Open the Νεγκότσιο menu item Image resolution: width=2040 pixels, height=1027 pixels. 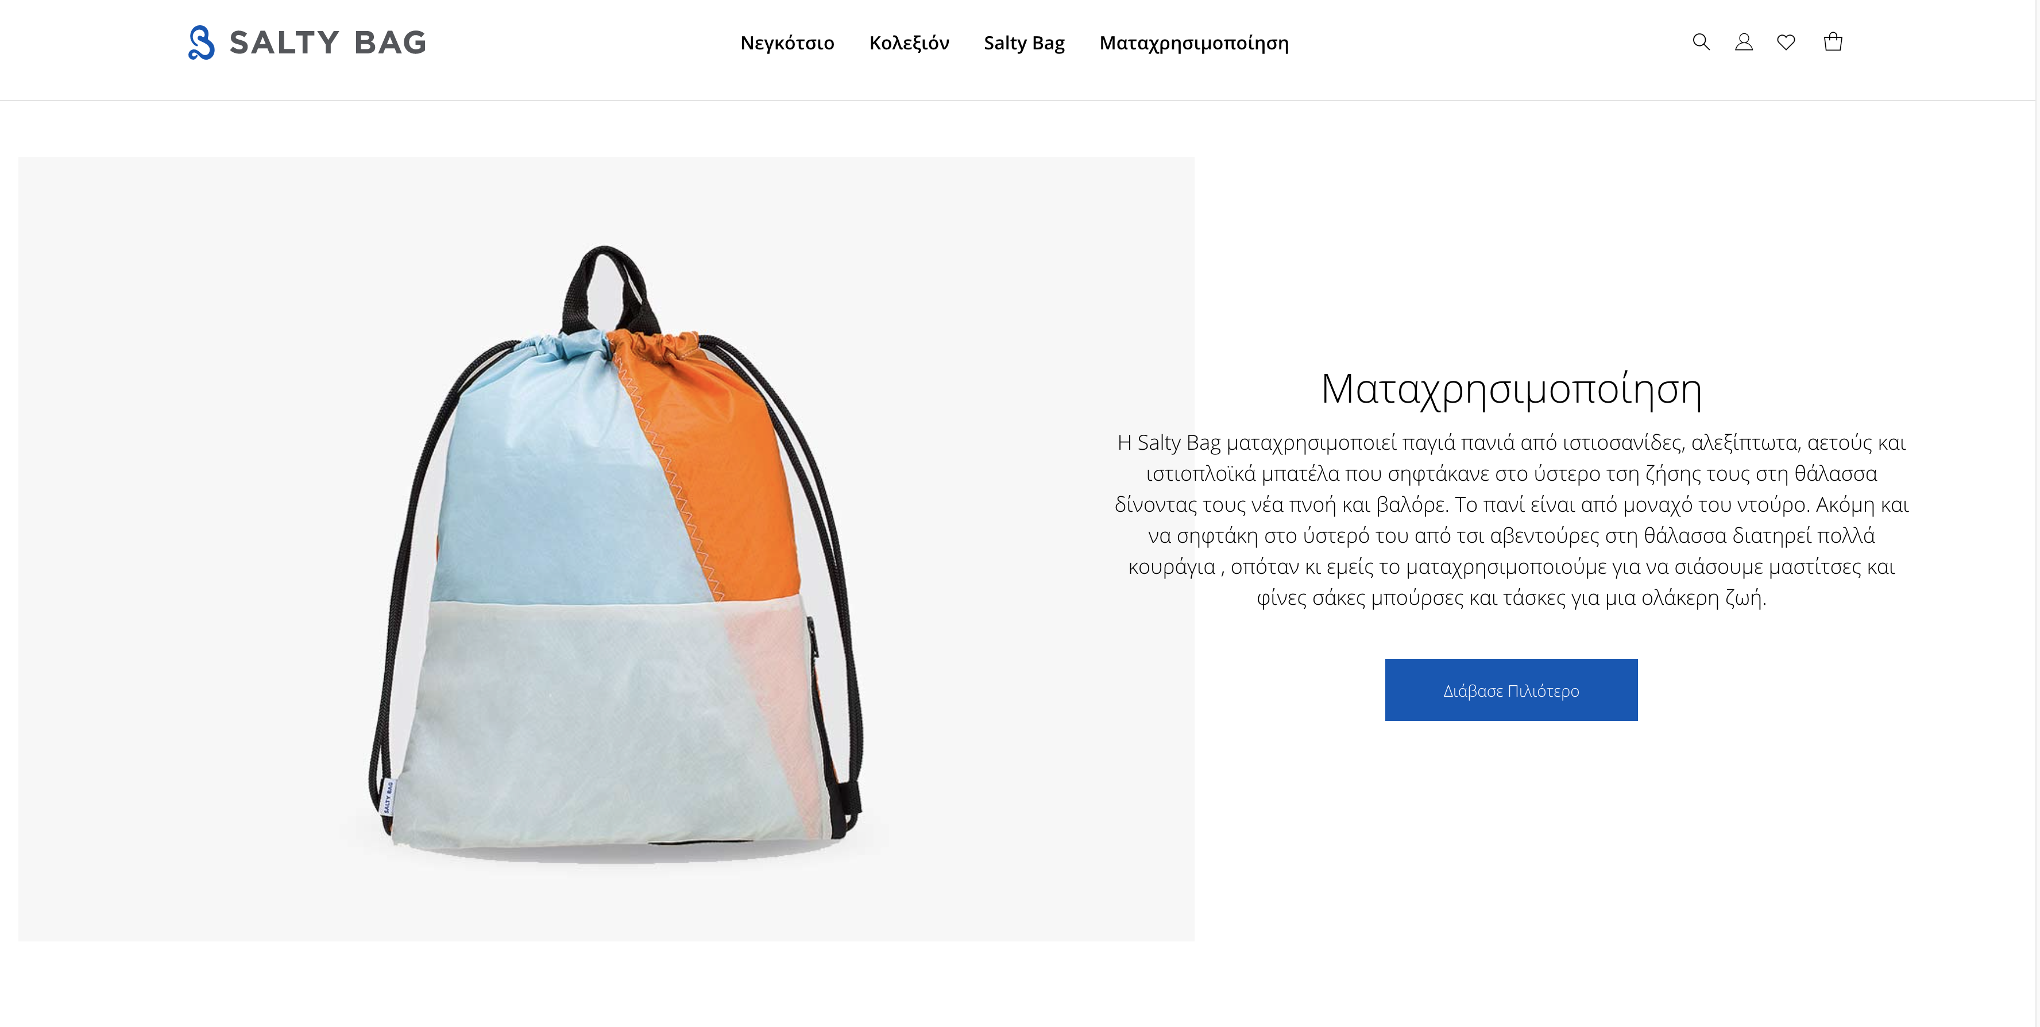coord(787,43)
